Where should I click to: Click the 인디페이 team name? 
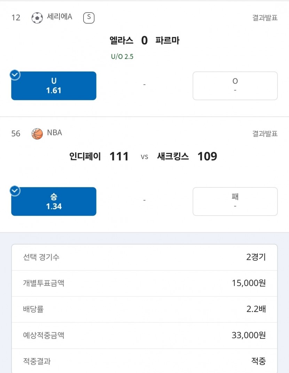(85, 156)
